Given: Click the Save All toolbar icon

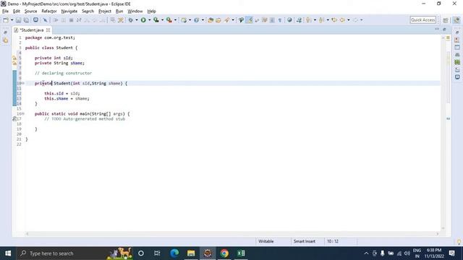Looking at the screenshot, I should coord(26,20).
